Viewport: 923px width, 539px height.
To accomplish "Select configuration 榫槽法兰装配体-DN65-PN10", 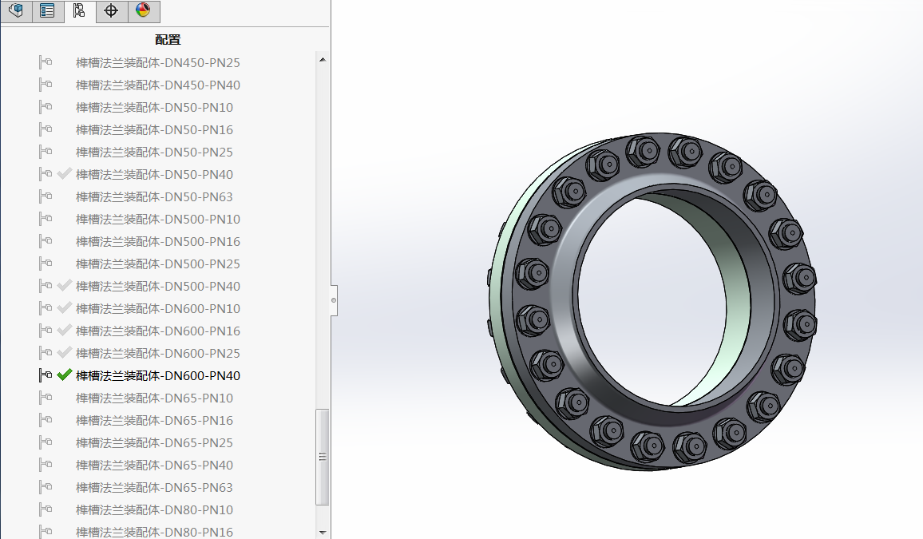I will coord(154,398).
